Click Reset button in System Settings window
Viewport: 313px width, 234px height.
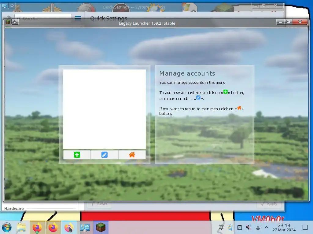(99, 204)
